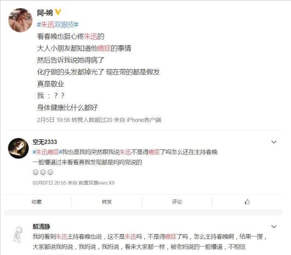
Task: Click the yellow V verified badge
Action: tap(58, 12)
